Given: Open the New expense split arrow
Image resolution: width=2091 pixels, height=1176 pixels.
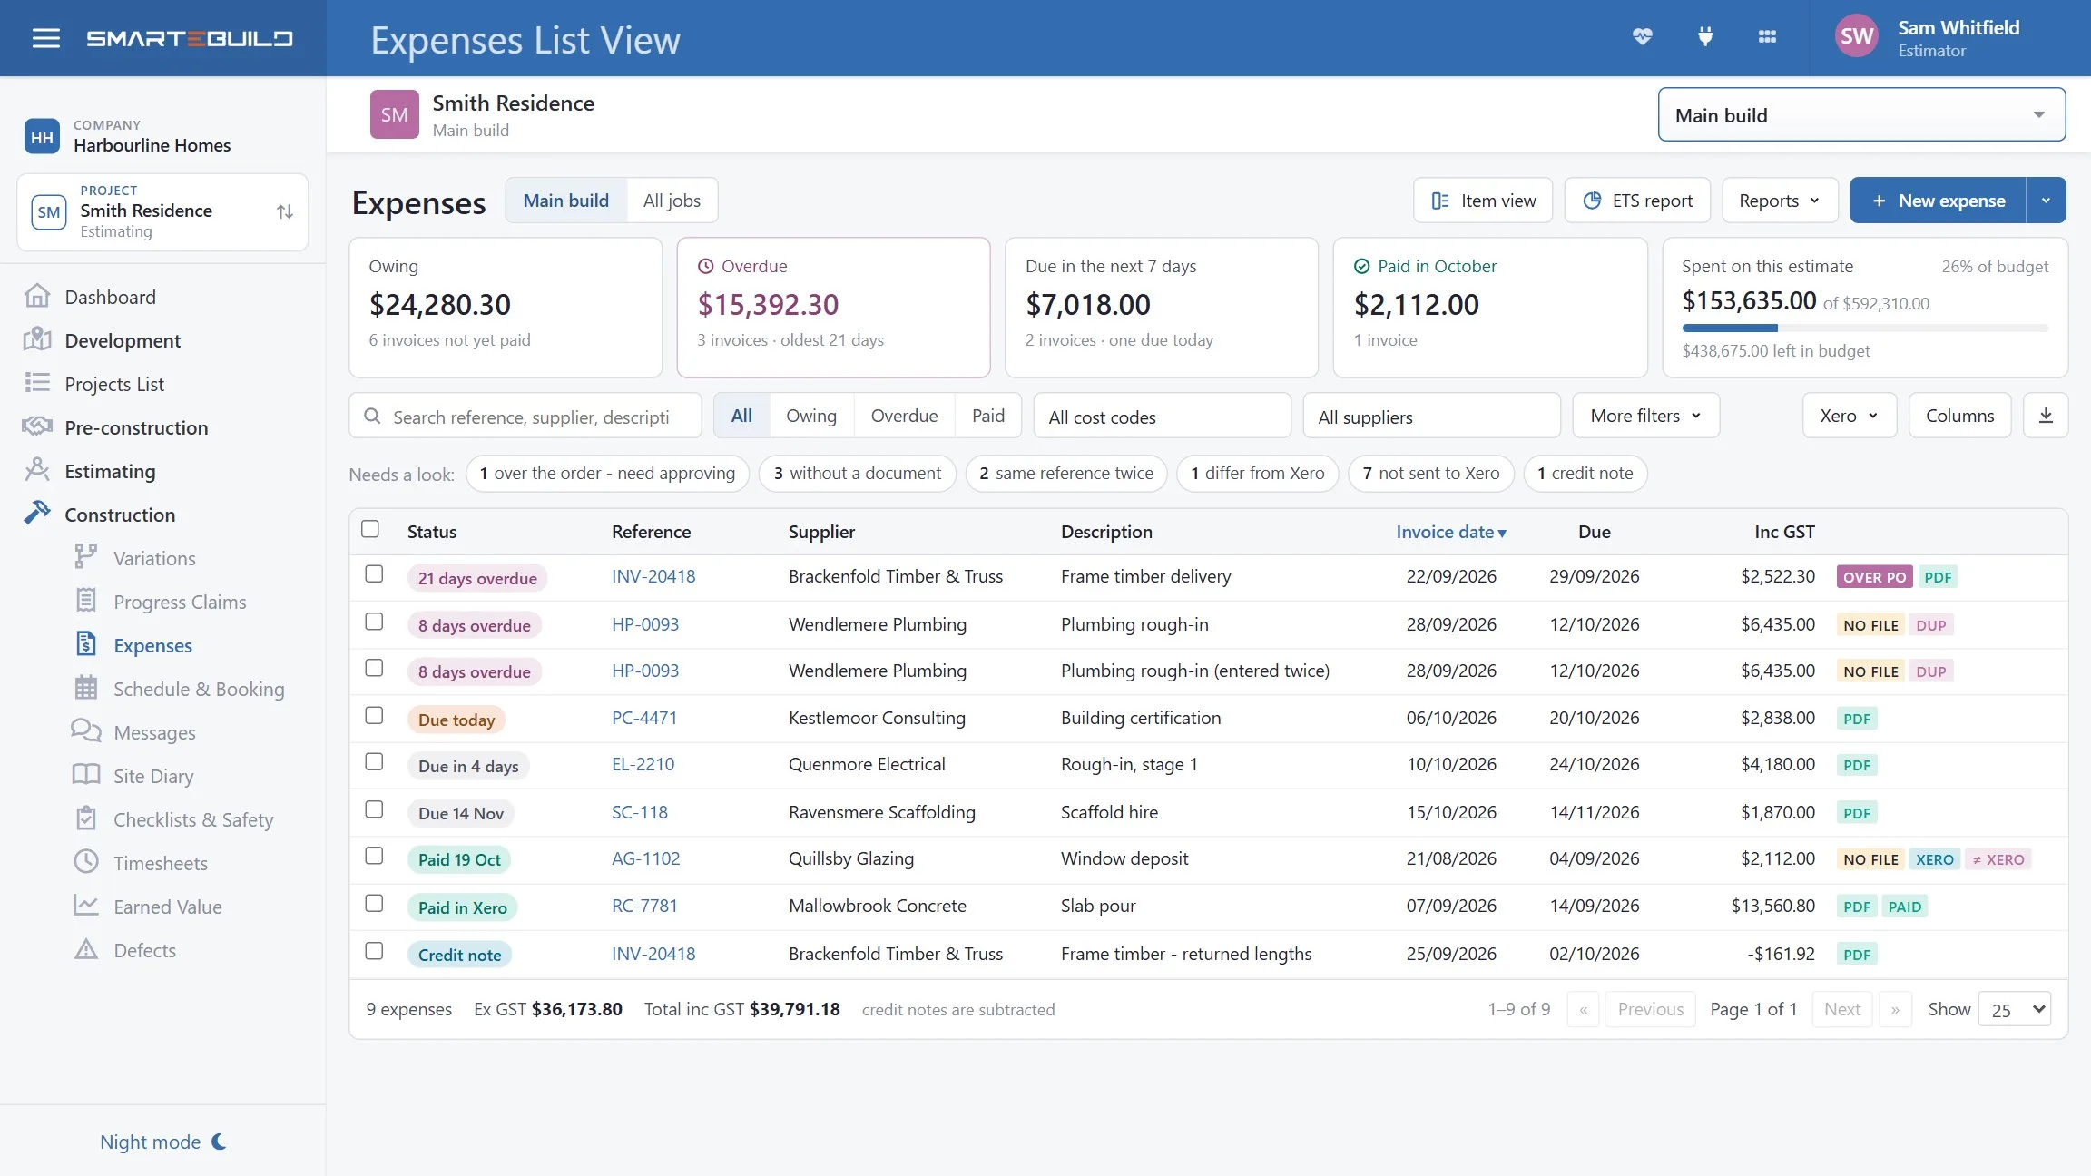Looking at the screenshot, I should [2046, 201].
